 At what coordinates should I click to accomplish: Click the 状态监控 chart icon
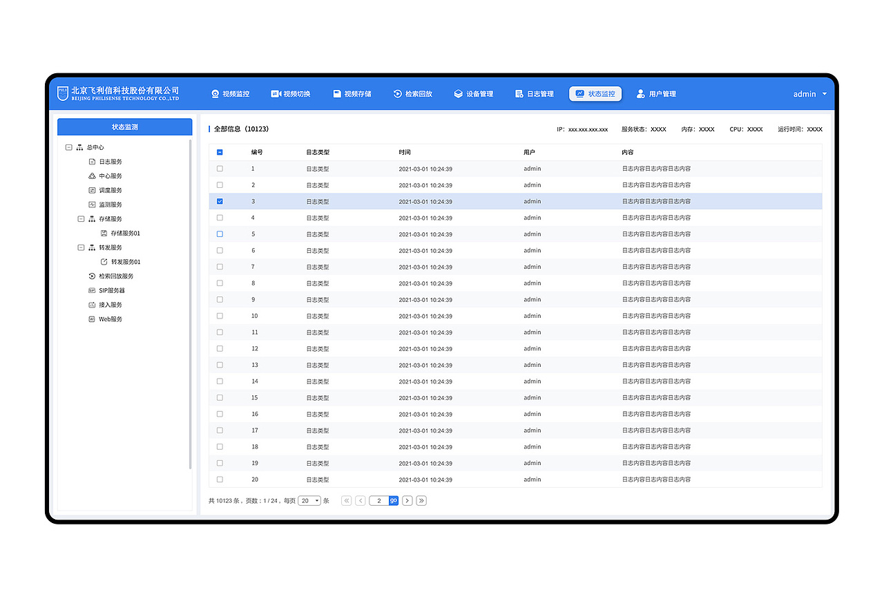coord(580,94)
